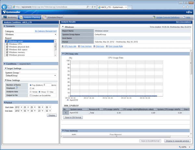Select the Top (Bottom) radio button
Screen dimensions: 195x150
coord(31,85)
